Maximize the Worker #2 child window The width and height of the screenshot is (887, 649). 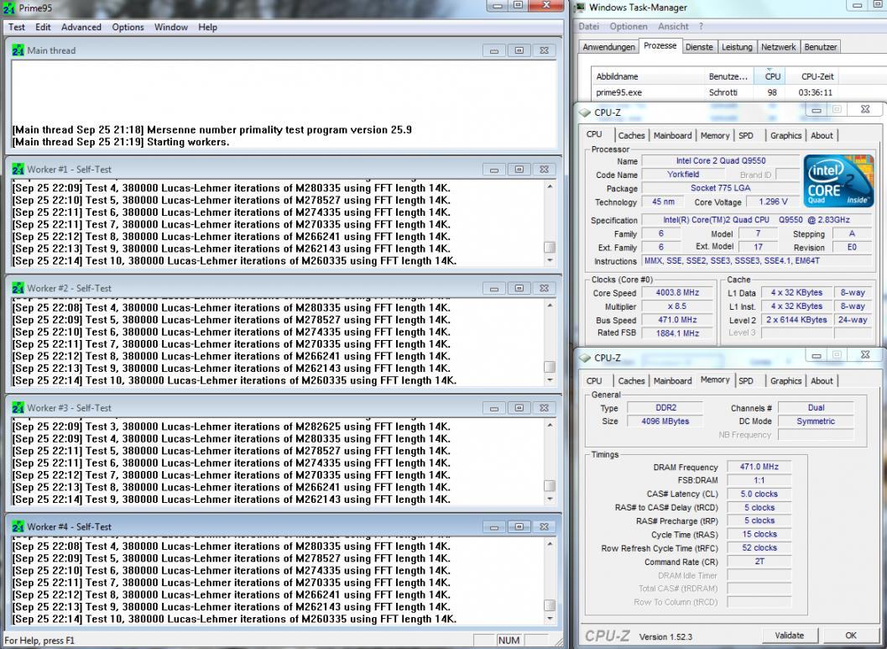(x=519, y=288)
